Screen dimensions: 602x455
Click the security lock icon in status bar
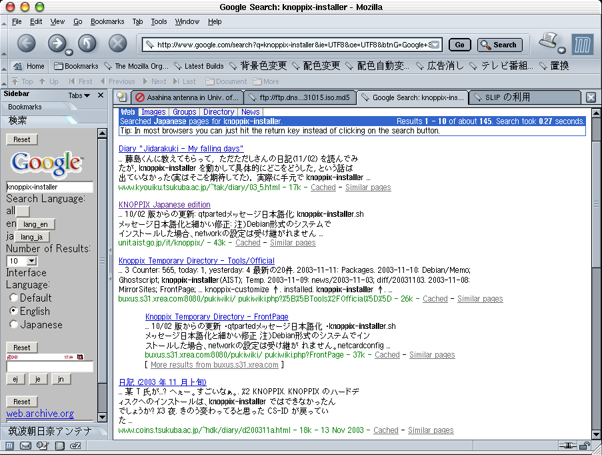[585, 446]
